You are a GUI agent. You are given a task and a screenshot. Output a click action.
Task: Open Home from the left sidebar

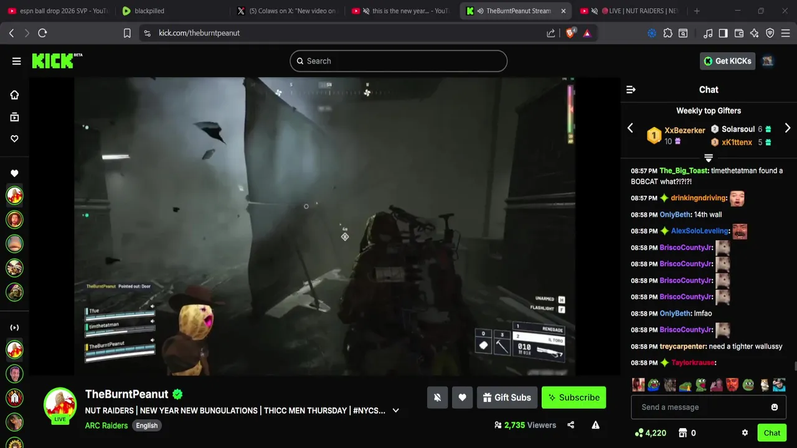tap(14, 95)
